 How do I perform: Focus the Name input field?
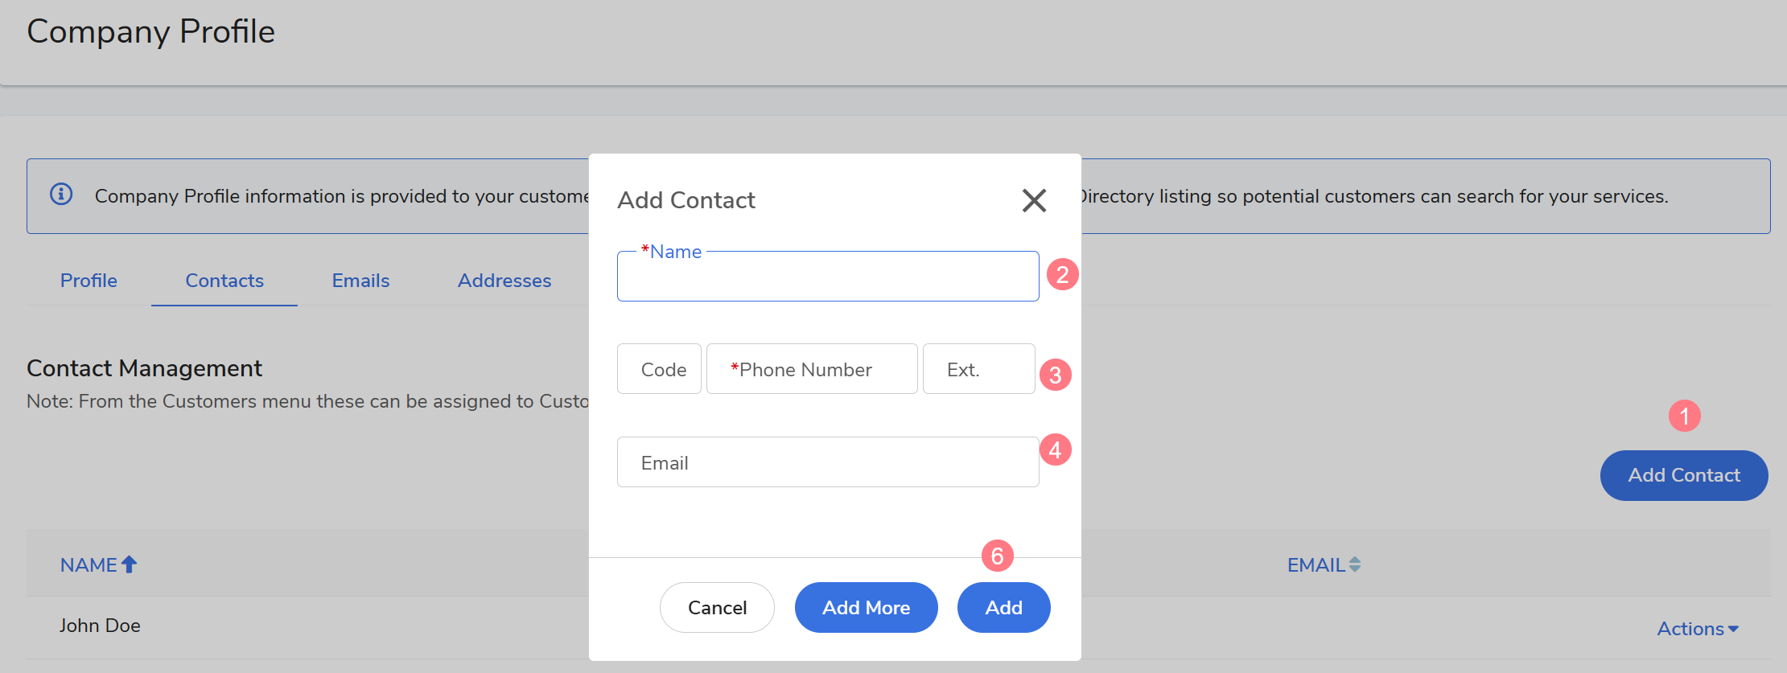point(827,278)
